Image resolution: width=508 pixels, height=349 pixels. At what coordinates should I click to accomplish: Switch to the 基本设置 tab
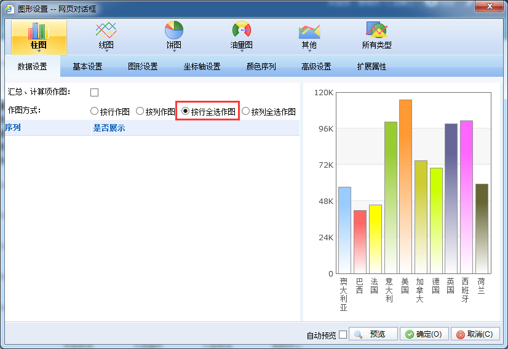click(x=87, y=66)
